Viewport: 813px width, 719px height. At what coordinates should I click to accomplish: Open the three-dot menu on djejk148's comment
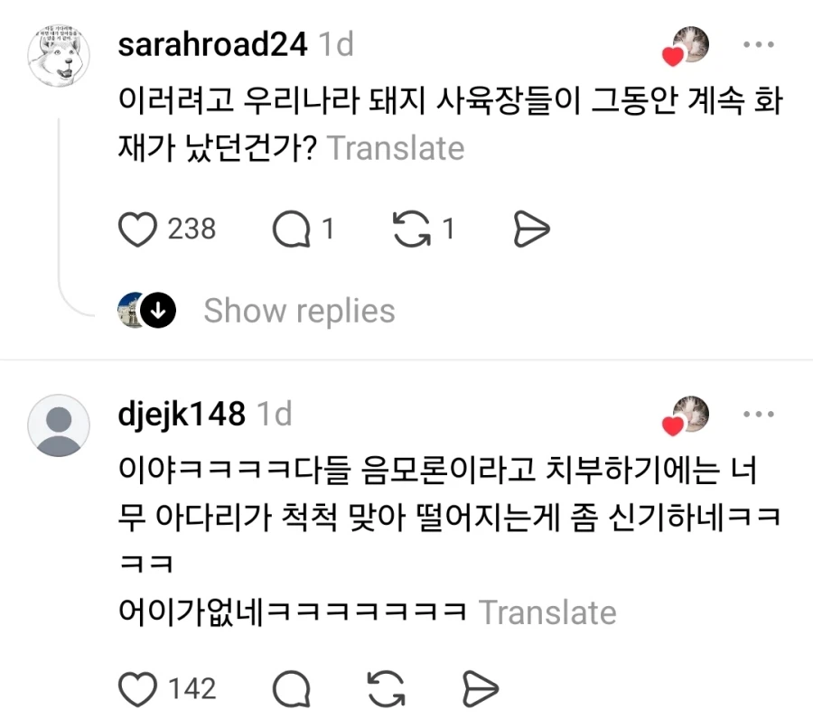[759, 414]
